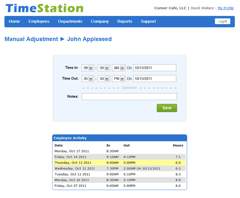Screen dimensions: 240x198
Task: Open the Time Out AM/PM dropdown
Action: (x=119, y=79)
